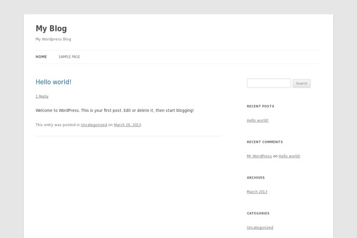
Task: Click the Recent Comments widget heading
Action: (265, 142)
